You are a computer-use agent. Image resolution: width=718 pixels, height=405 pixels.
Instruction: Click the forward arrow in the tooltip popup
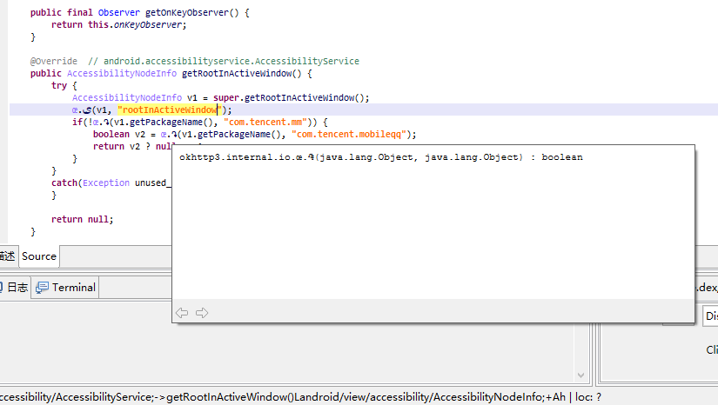click(202, 313)
